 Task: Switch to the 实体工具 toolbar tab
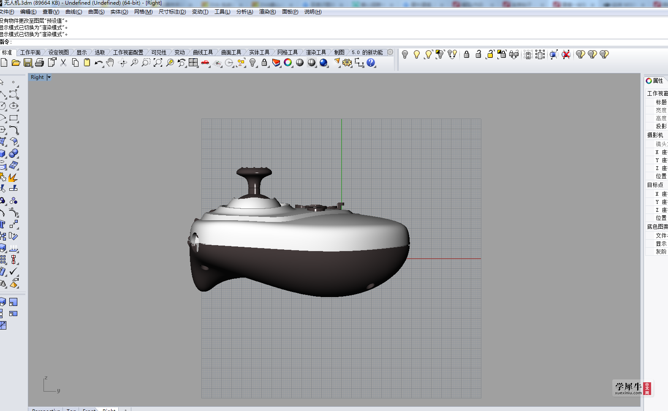pos(259,52)
